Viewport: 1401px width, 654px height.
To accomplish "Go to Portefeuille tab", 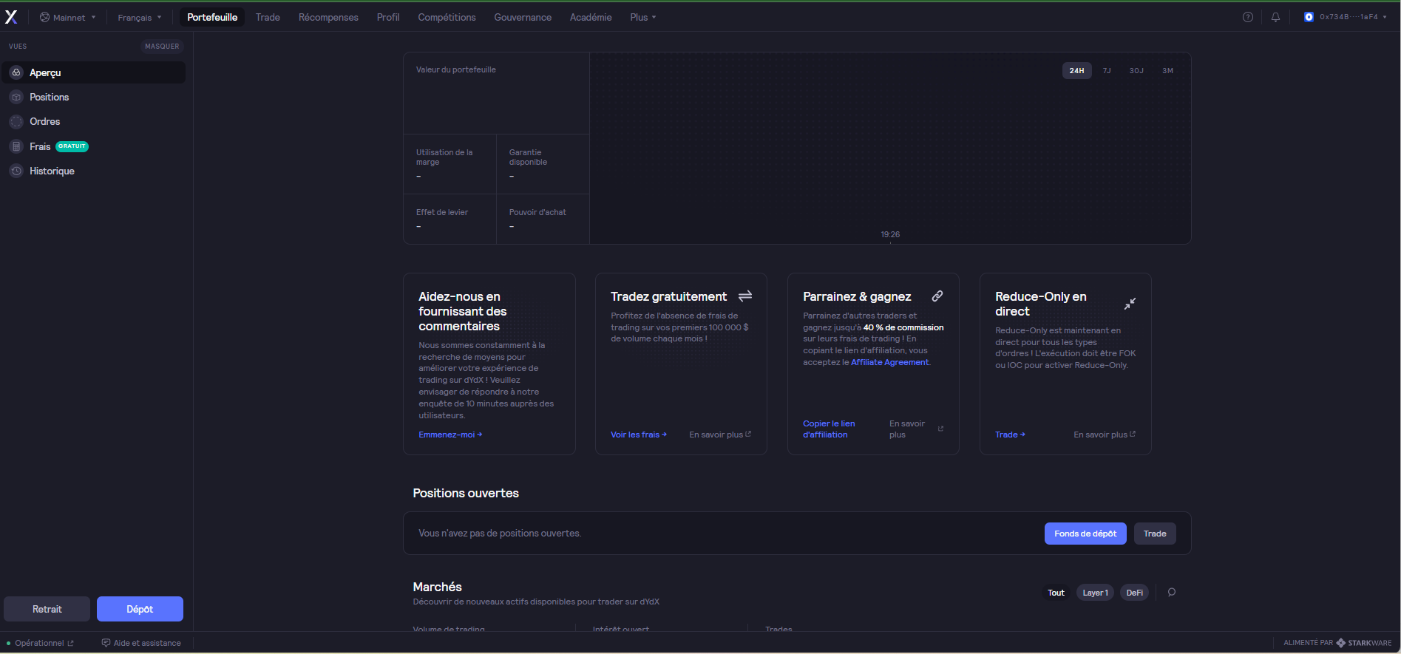I will 212,17.
